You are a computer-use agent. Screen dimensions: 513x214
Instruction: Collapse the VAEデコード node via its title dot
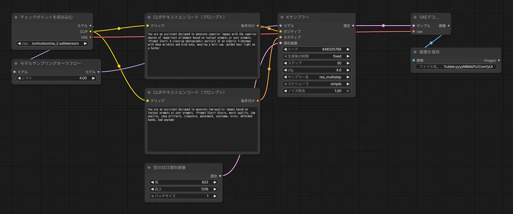click(416, 18)
